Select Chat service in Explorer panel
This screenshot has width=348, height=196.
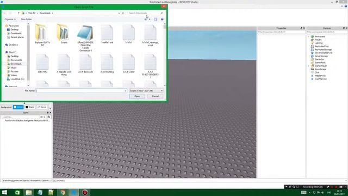317,72
